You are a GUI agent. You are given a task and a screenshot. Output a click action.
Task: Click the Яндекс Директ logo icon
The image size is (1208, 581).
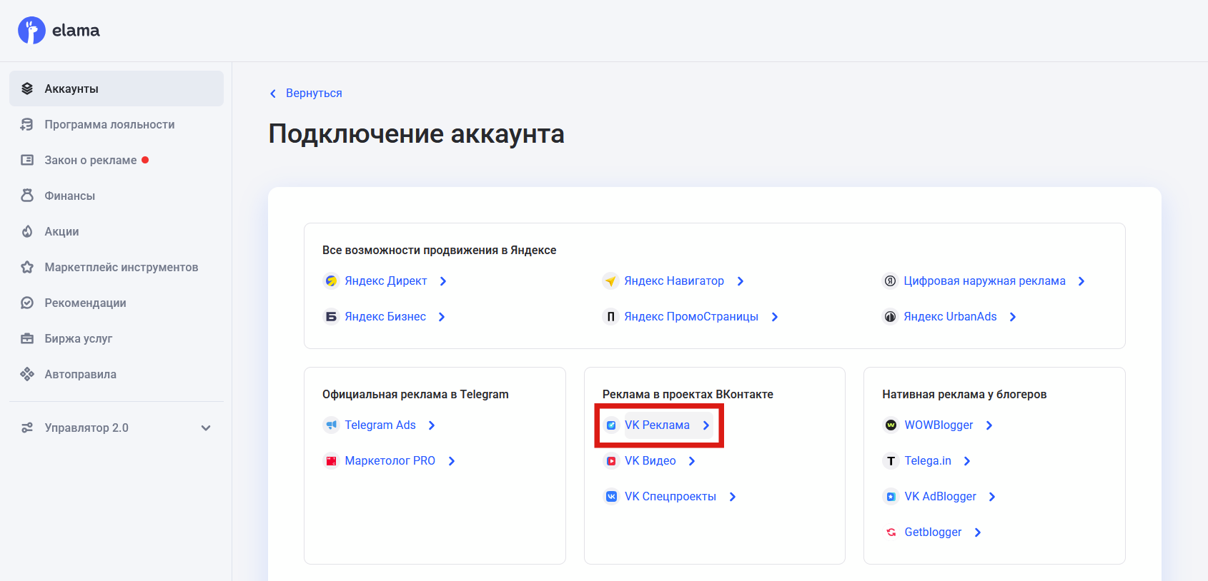(331, 281)
